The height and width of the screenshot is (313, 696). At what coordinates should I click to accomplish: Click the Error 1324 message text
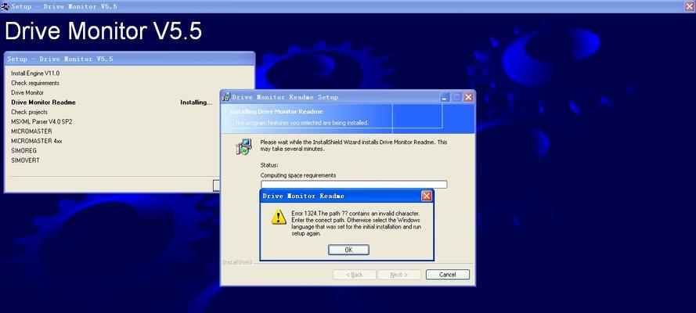[x=356, y=223]
